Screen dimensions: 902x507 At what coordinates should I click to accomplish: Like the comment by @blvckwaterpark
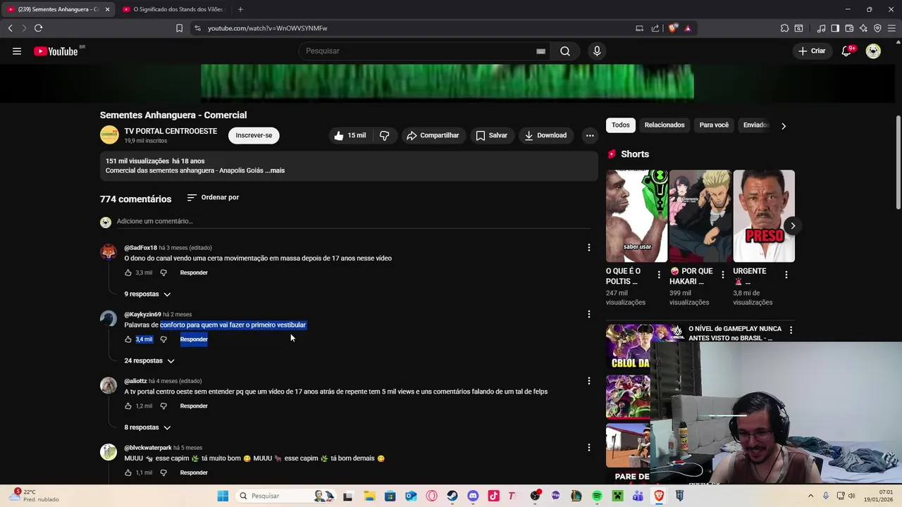128,472
